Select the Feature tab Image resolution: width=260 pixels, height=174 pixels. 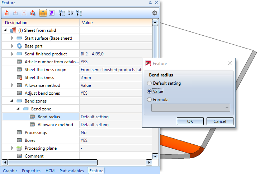point(96,171)
